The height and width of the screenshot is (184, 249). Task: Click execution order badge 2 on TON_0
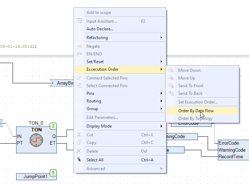point(53,126)
